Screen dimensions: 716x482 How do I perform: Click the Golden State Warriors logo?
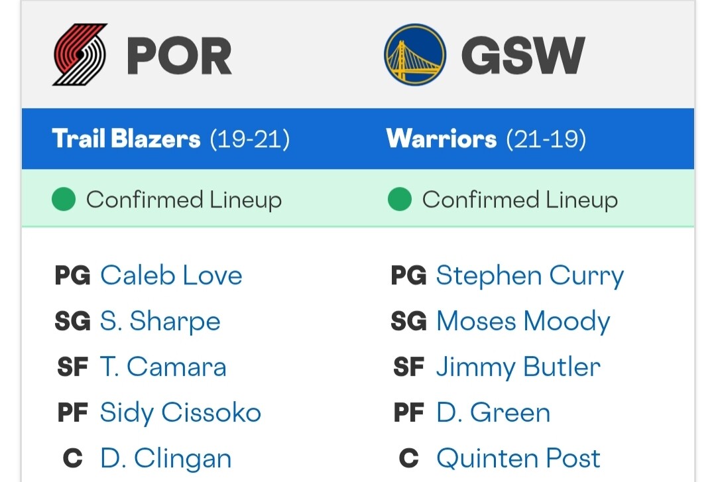415,54
